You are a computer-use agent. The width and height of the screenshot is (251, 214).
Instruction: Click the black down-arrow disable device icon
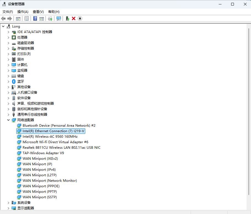click(80, 18)
